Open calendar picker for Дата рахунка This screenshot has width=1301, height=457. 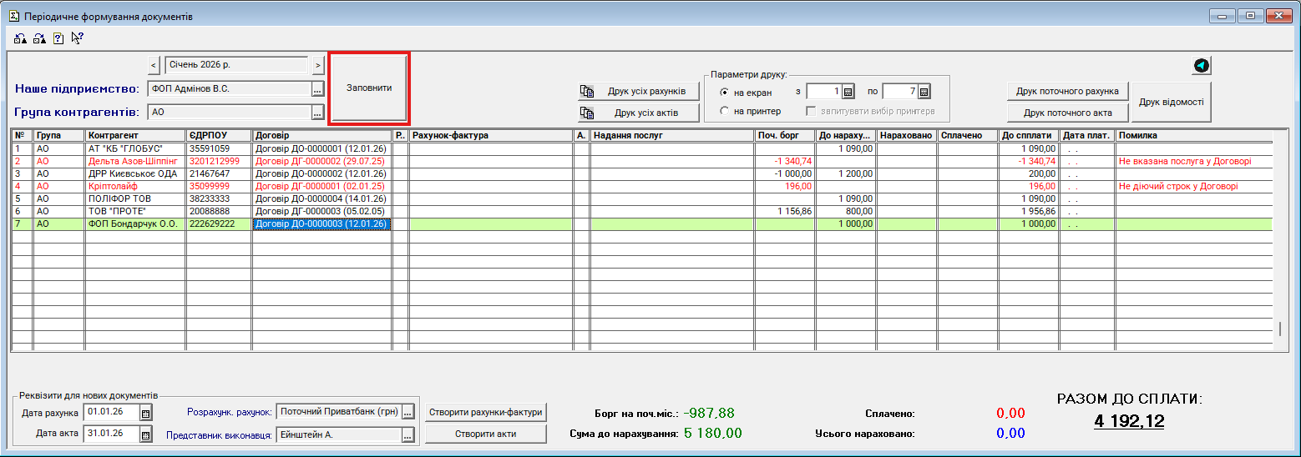point(145,413)
